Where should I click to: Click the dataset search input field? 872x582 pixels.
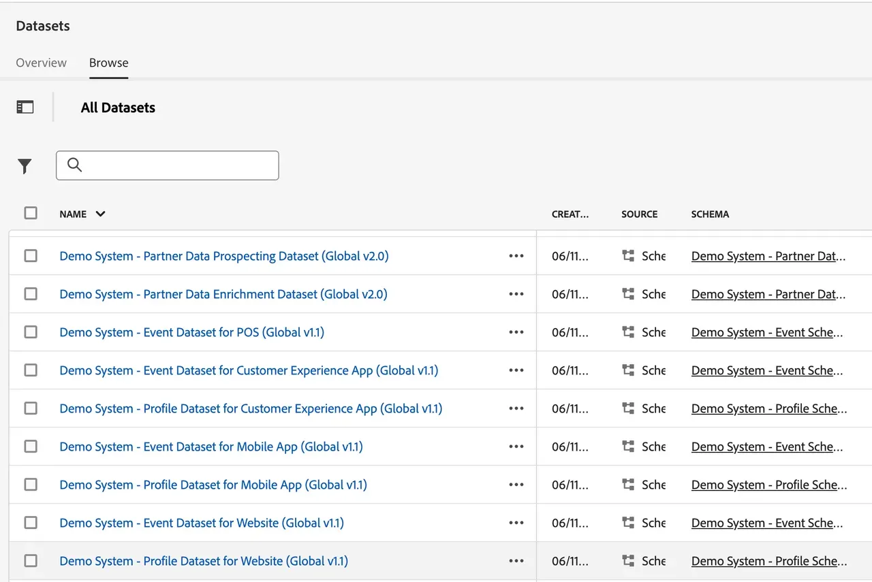tap(168, 165)
